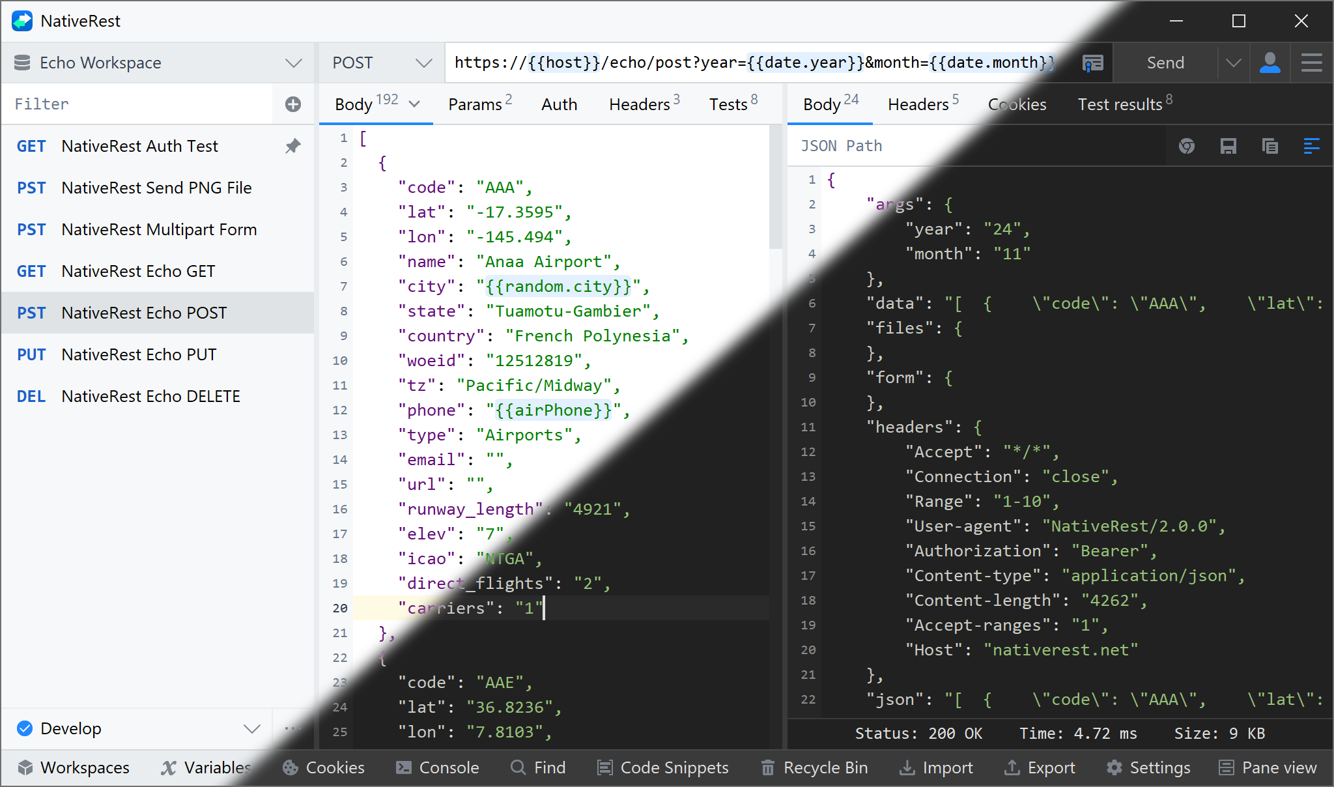
Task: Open the user account profile icon
Action: coord(1270,63)
